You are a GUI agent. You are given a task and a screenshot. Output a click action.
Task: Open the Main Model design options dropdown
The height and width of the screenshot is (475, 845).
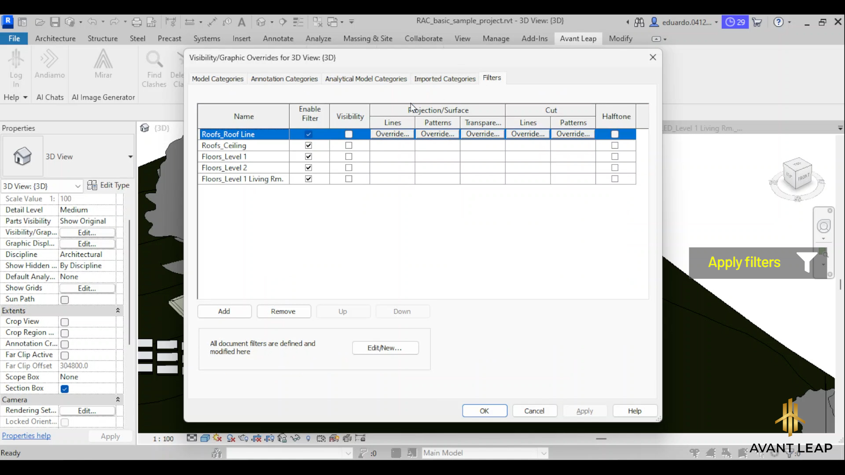[544, 453]
